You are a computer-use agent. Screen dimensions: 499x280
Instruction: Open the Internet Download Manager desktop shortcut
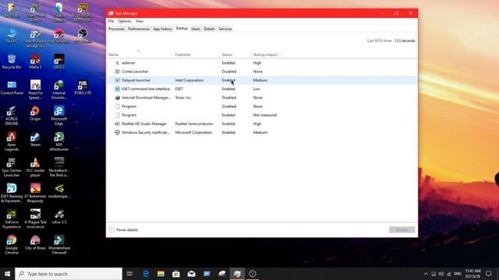point(59,90)
